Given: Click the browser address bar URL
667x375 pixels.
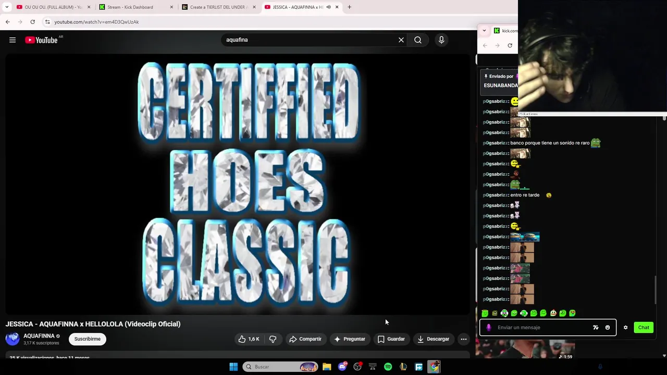Looking at the screenshot, I should pyautogui.click(x=96, y=22).
